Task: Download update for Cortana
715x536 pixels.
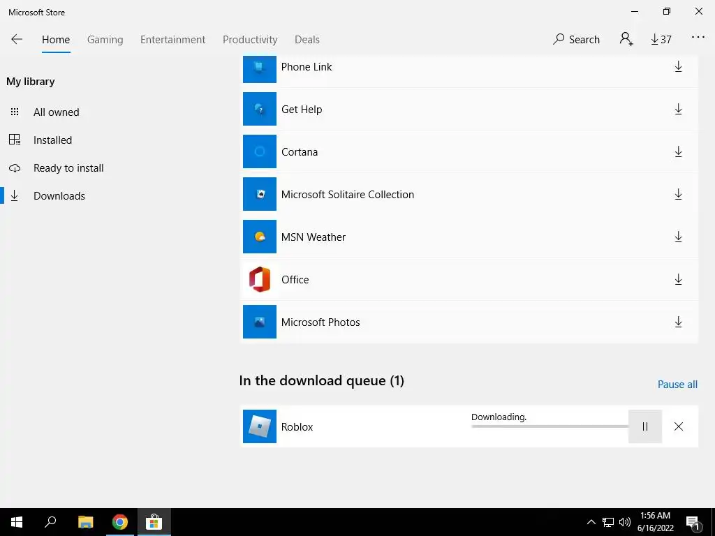Action: [x=678, y=151]
